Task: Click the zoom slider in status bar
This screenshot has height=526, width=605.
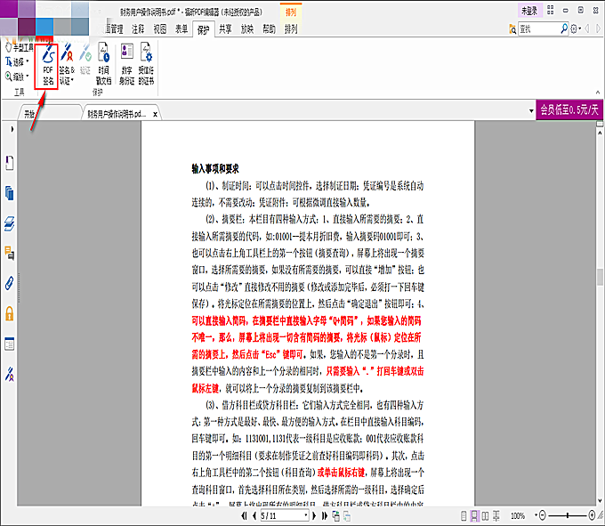Action: (567, 515)
